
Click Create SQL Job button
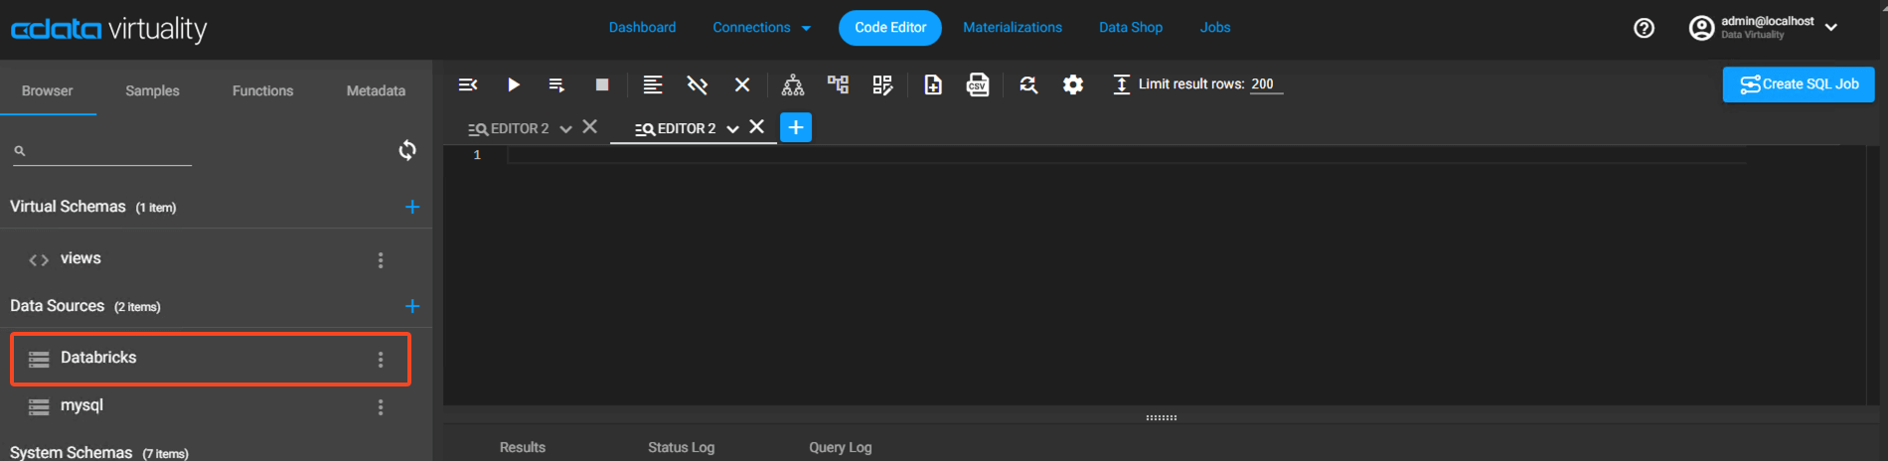pos(1799,84)
